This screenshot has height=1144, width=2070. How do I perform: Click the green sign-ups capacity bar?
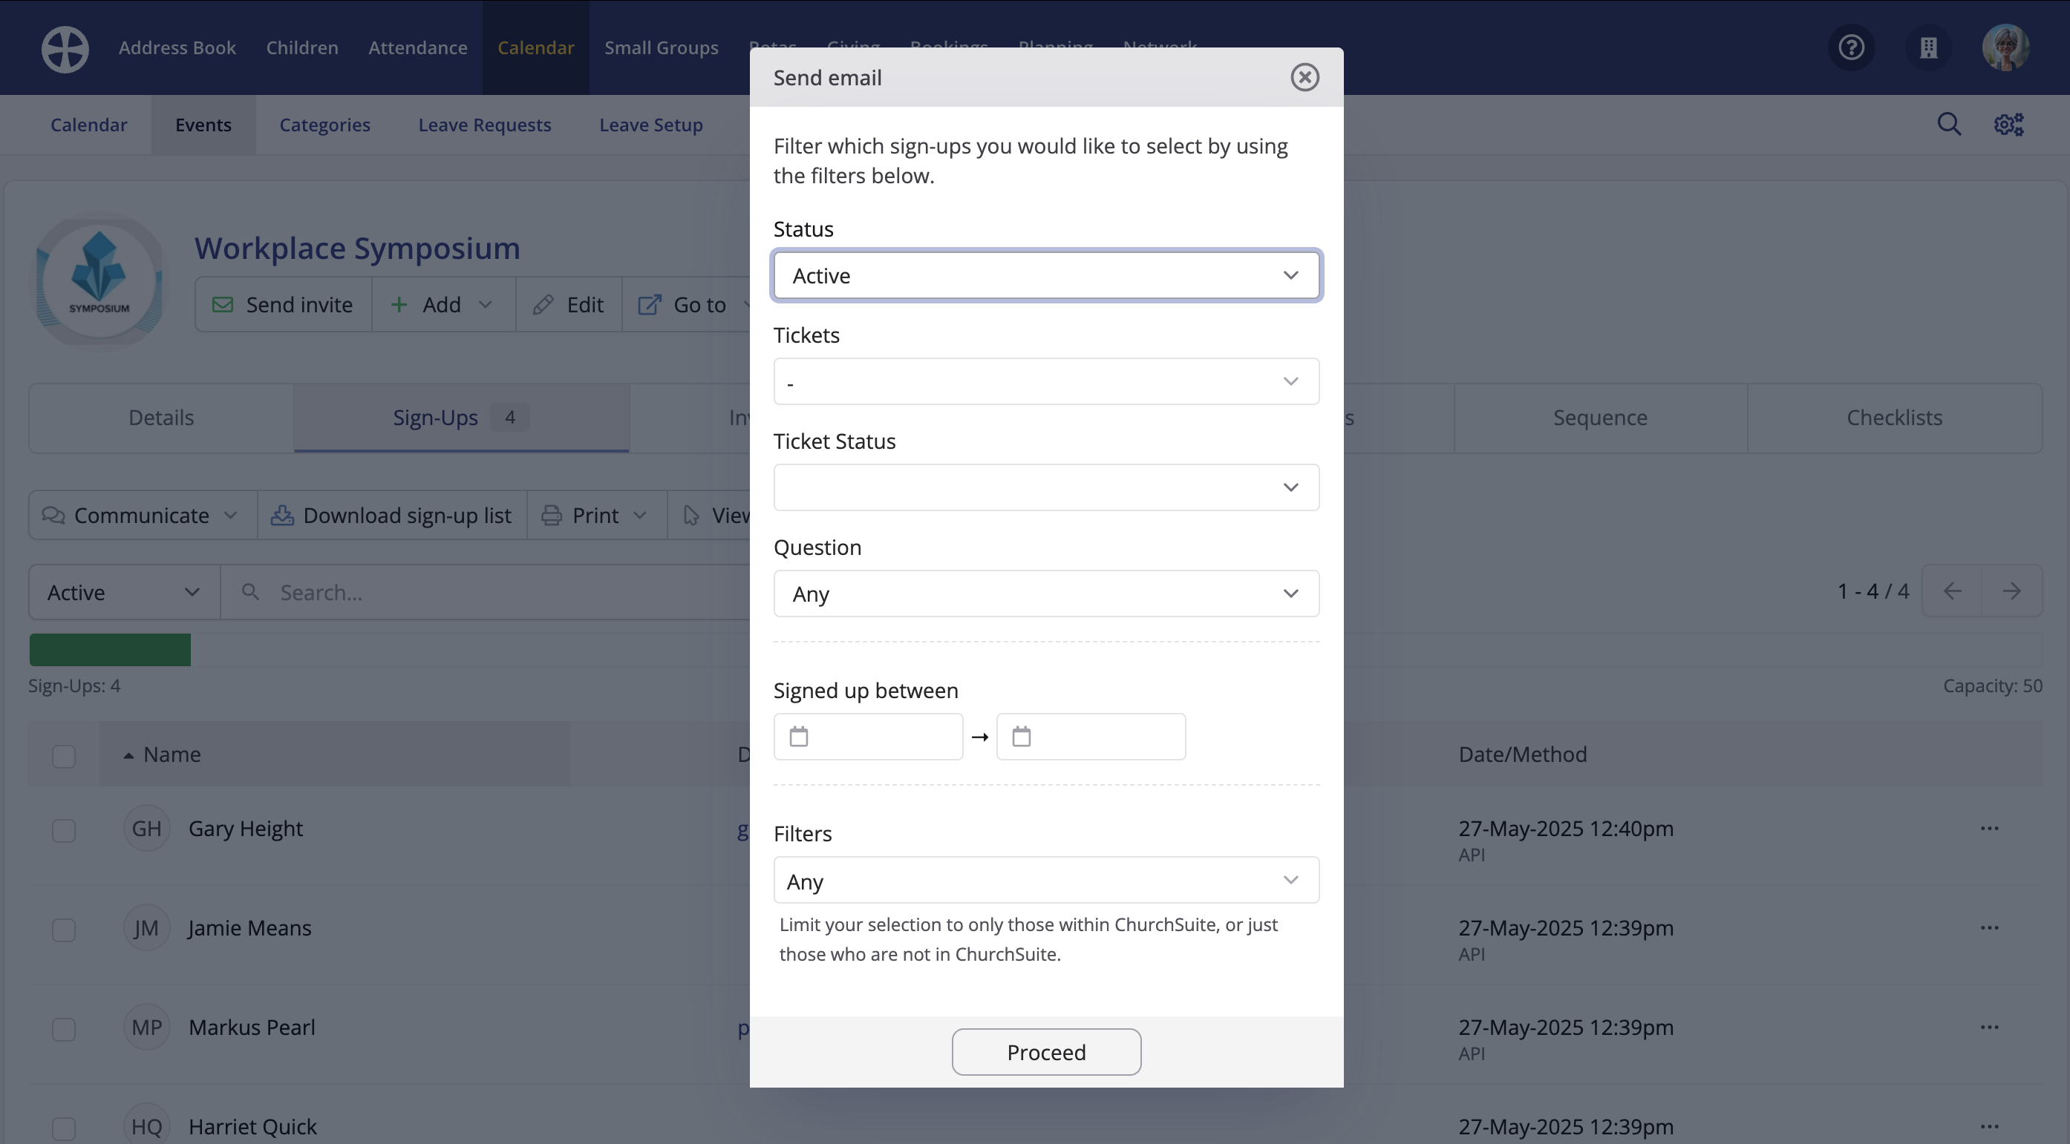tap(110, 649)
